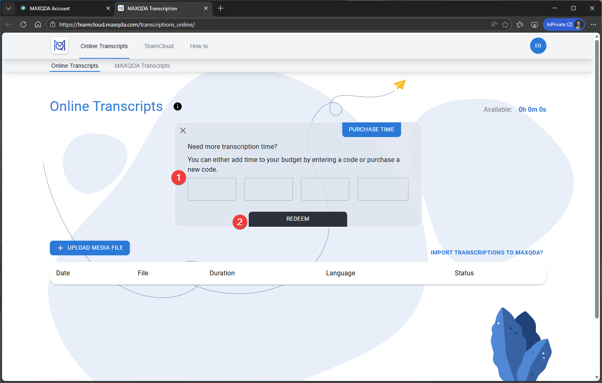Open the How to navigation item
602x383 pixels.
pyautogui.click(x=199, y=46)
